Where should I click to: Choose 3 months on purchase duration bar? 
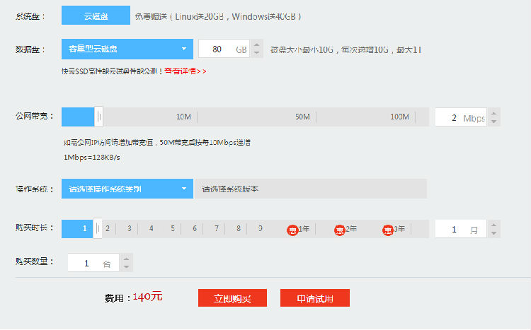coord(130,229)
